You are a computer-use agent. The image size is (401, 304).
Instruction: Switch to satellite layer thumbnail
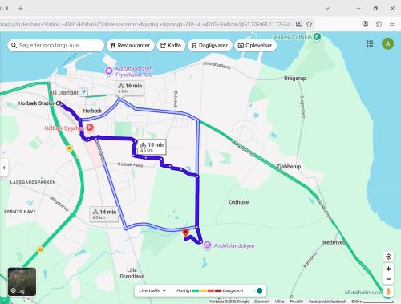(x=22, y=282)
